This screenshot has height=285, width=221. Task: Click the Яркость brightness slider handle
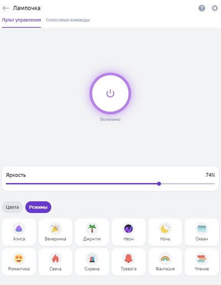tap(159, 184)
